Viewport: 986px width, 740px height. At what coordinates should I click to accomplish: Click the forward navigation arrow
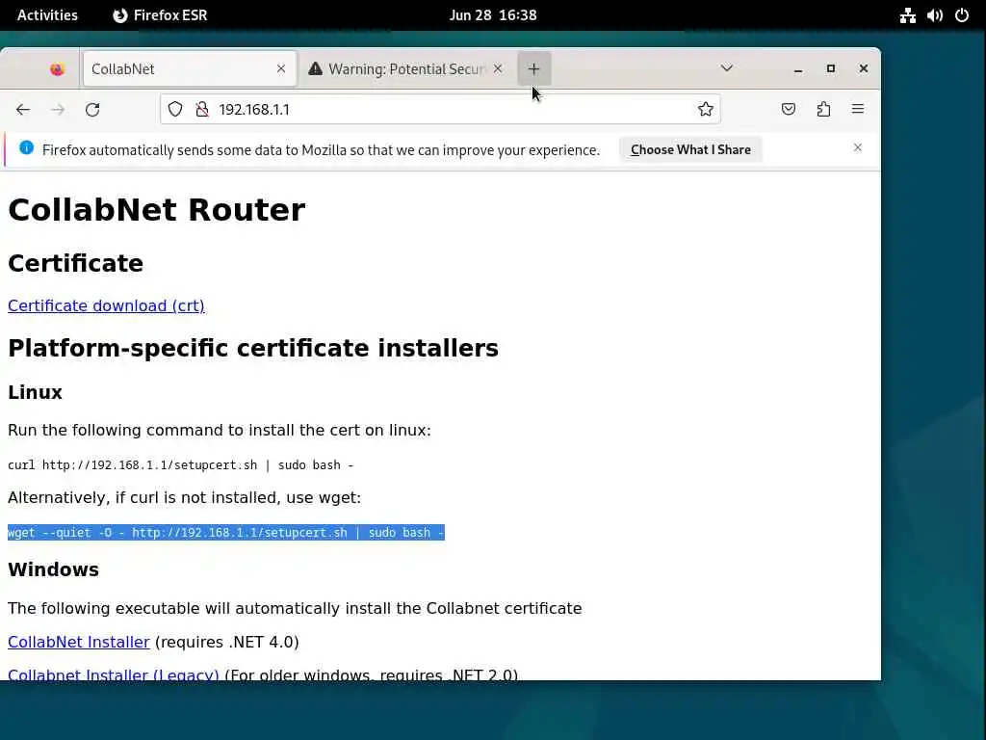tap(58, 110)
